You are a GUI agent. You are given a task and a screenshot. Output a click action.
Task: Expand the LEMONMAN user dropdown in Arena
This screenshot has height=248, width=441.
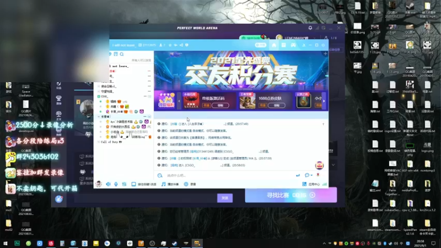click(314, 38)
